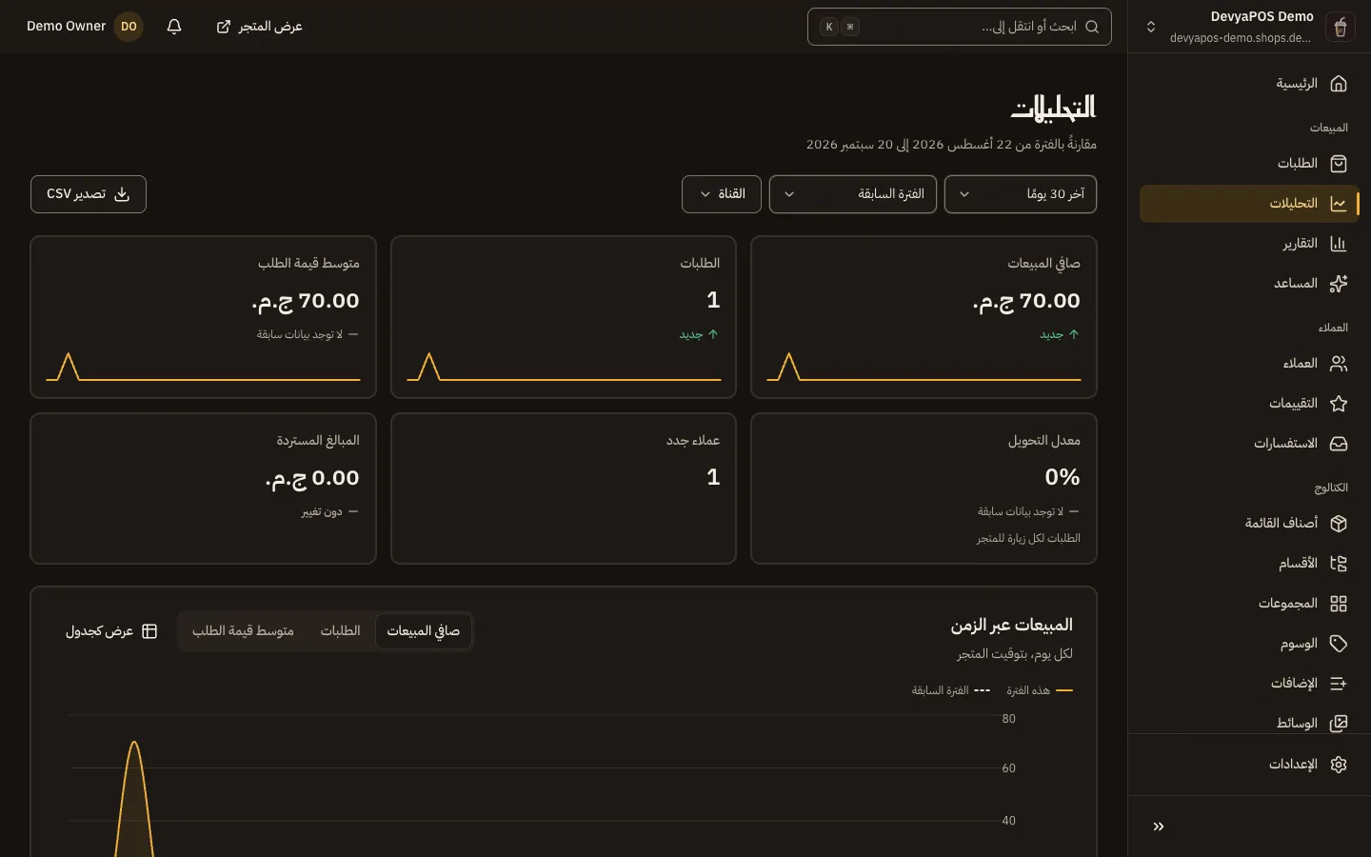Screen dimensions: 1371x857
Task: Click the المبالغ المستردة refunds card
Action: (203, 488)
